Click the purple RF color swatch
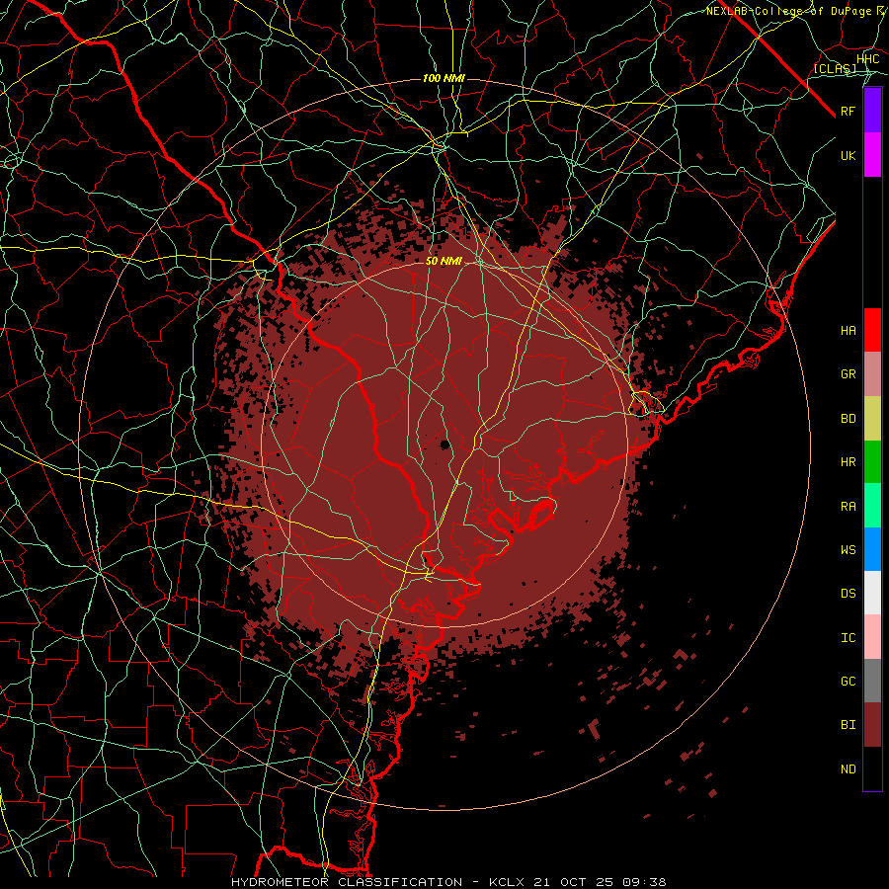 click(872, 111)
